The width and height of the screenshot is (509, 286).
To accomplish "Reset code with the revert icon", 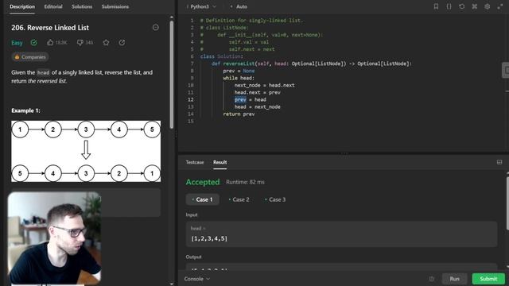I will coord(461,6).
